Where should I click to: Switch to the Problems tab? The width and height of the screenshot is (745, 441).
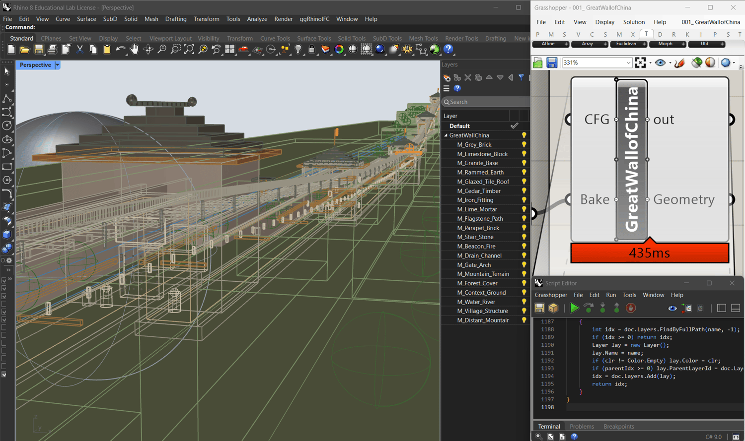582,427
